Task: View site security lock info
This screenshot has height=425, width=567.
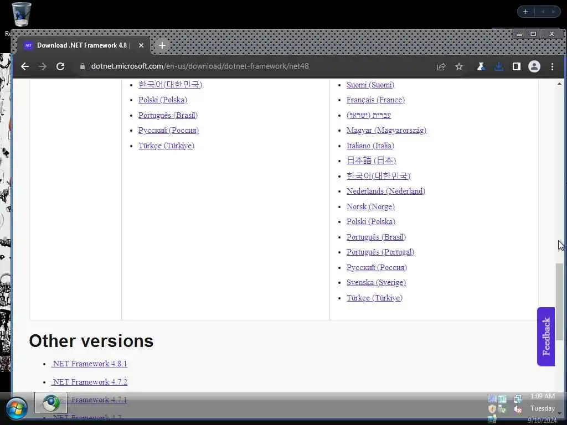Action: pyautogui.click(x=83, y=66)
